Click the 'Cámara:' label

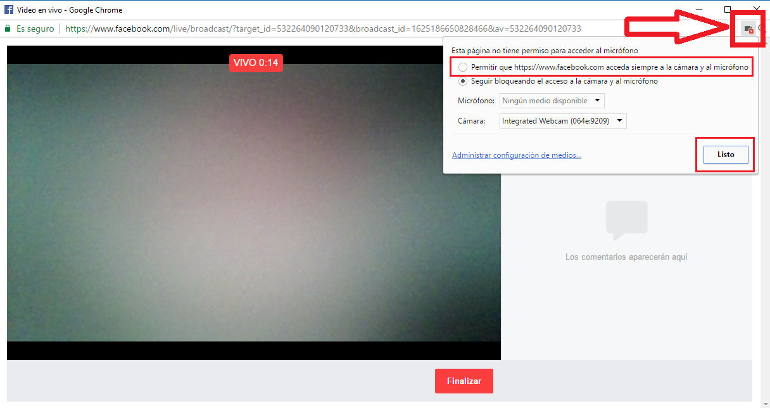[x=471, y=121]
